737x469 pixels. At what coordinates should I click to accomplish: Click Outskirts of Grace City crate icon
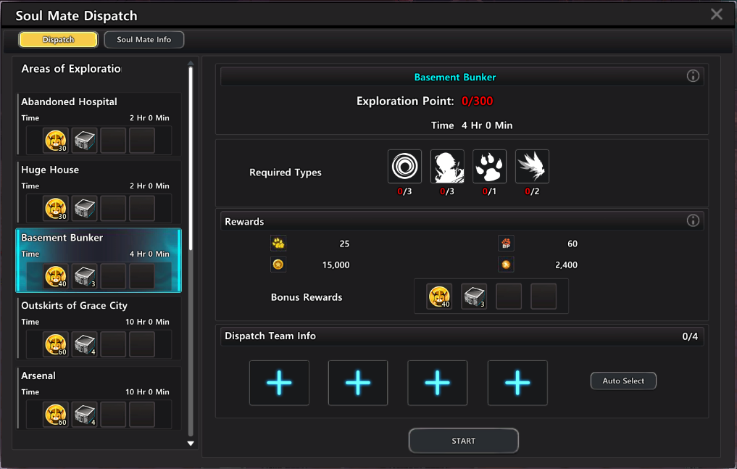click(85, 344)
